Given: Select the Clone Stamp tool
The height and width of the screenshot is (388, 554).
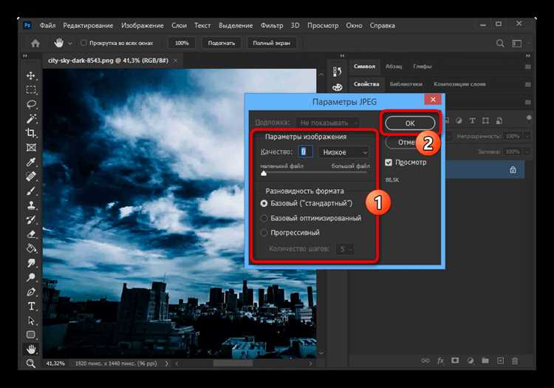Looking at the screenshot, I should (x=31, y=205).
